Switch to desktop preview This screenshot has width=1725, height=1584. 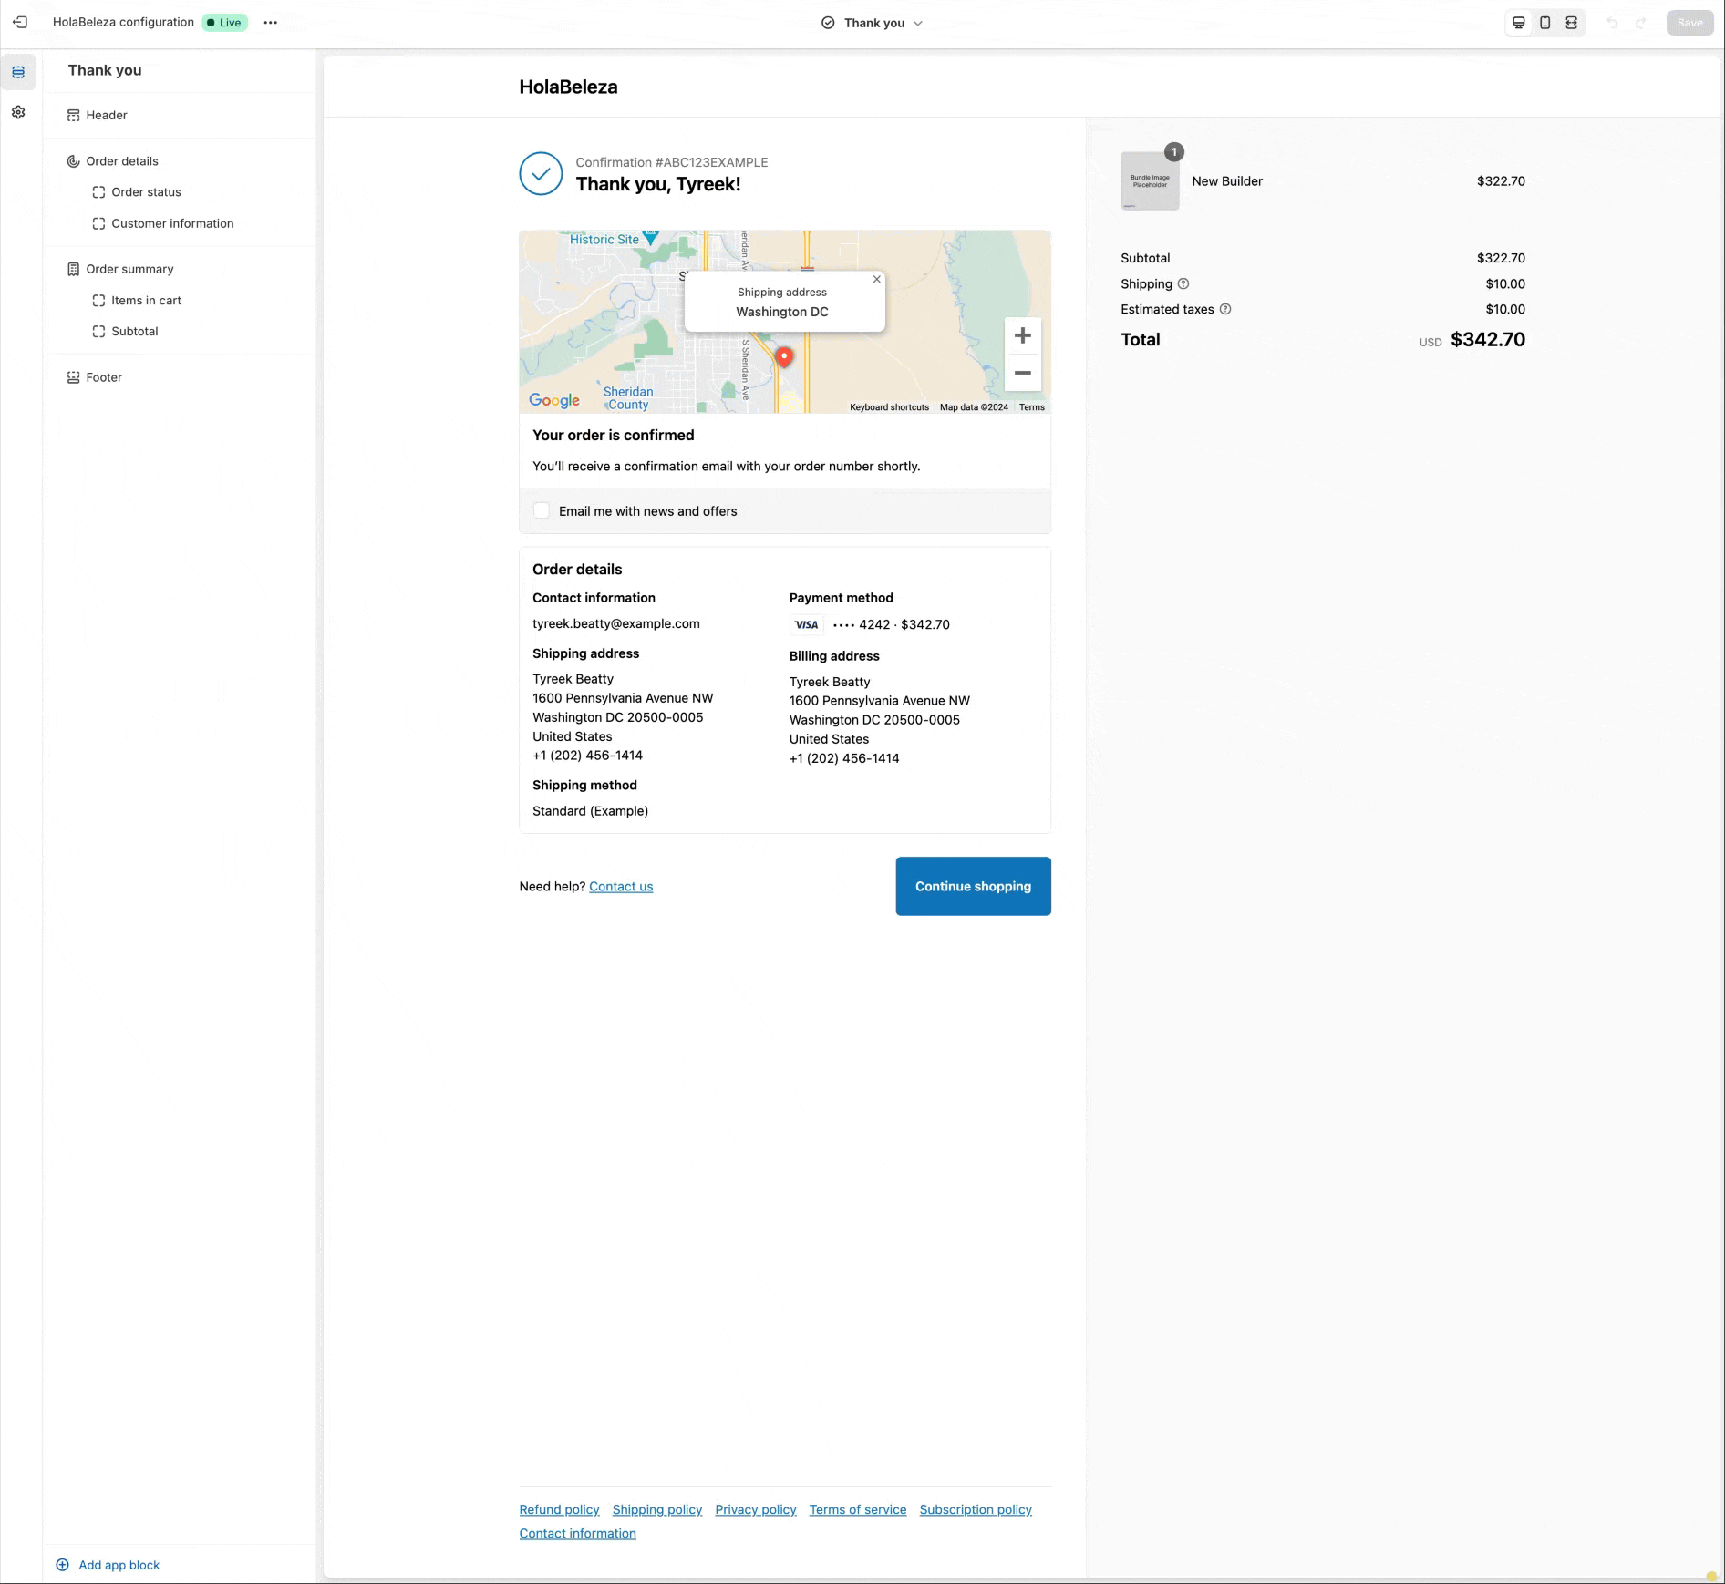[1519, 23]
